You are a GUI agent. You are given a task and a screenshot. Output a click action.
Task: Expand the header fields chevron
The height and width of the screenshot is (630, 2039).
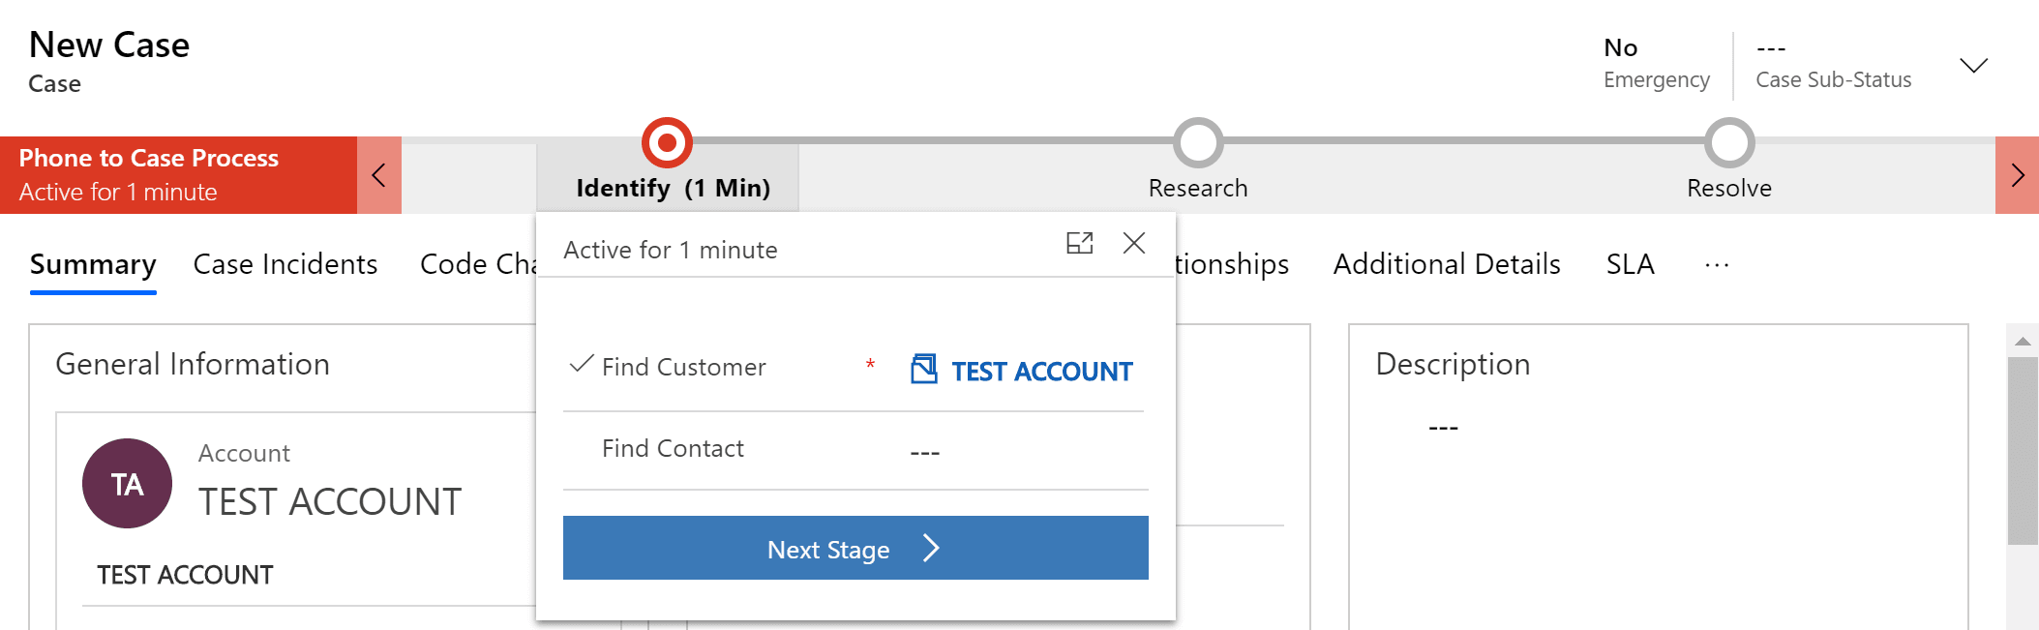(1973, 65)
